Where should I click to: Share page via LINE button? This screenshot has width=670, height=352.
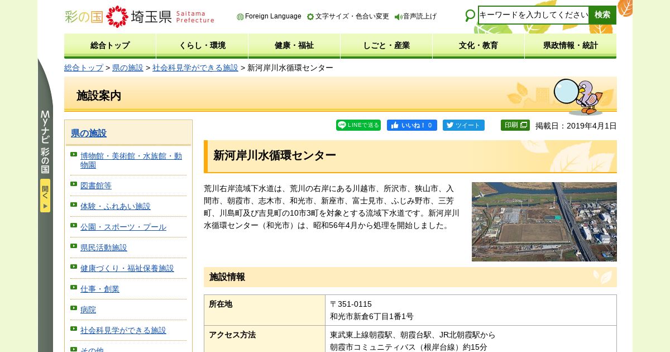point(358,125)
